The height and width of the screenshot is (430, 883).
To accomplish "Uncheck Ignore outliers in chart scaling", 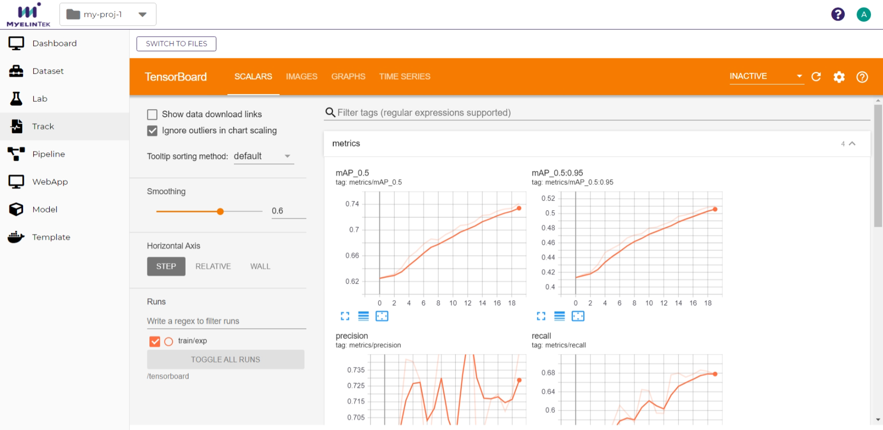I will point(152,131).
